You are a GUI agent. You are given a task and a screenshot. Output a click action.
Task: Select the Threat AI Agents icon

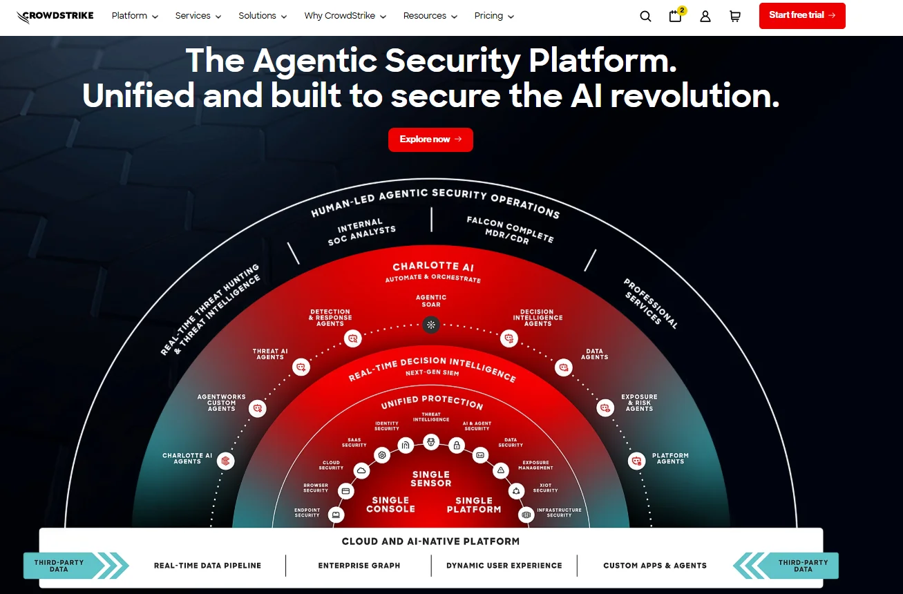[301, 367]
